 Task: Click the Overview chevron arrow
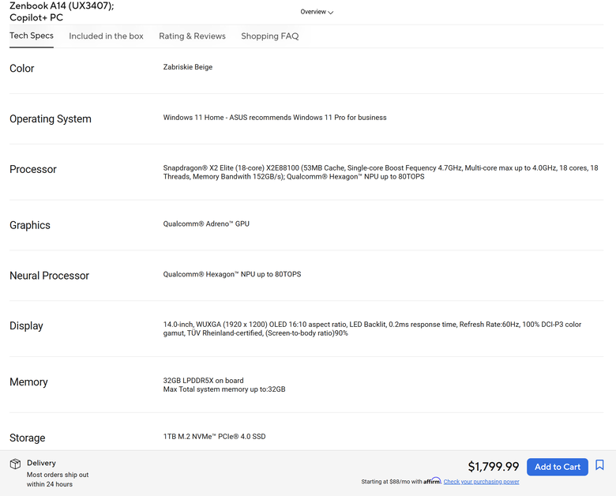tap(330, 12)
